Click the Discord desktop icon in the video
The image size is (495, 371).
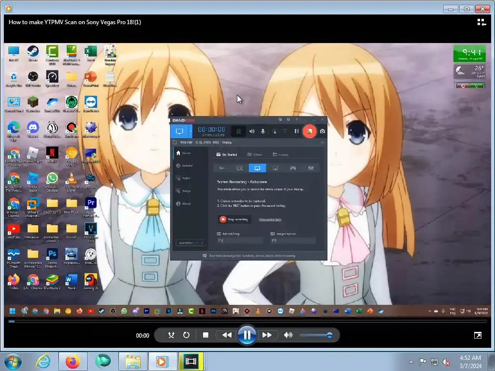(x=33, y=129)
